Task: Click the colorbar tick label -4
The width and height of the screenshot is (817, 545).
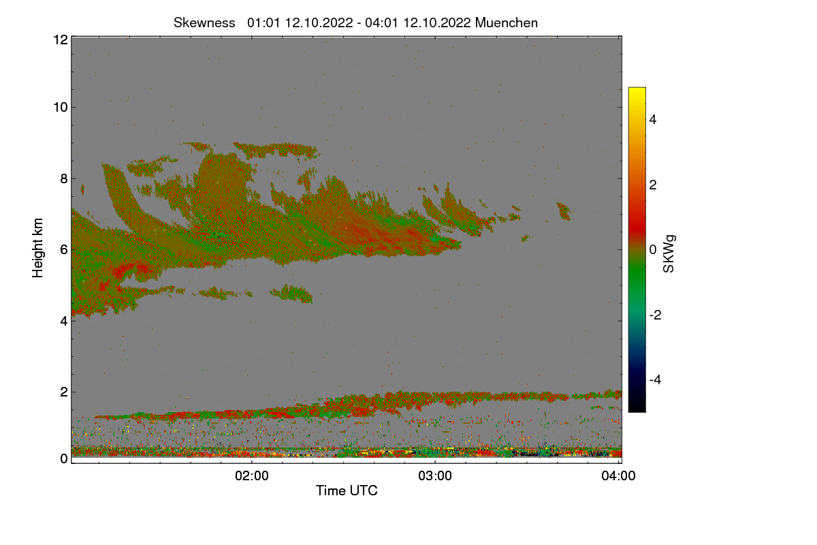Action: (x=654, y=379)
